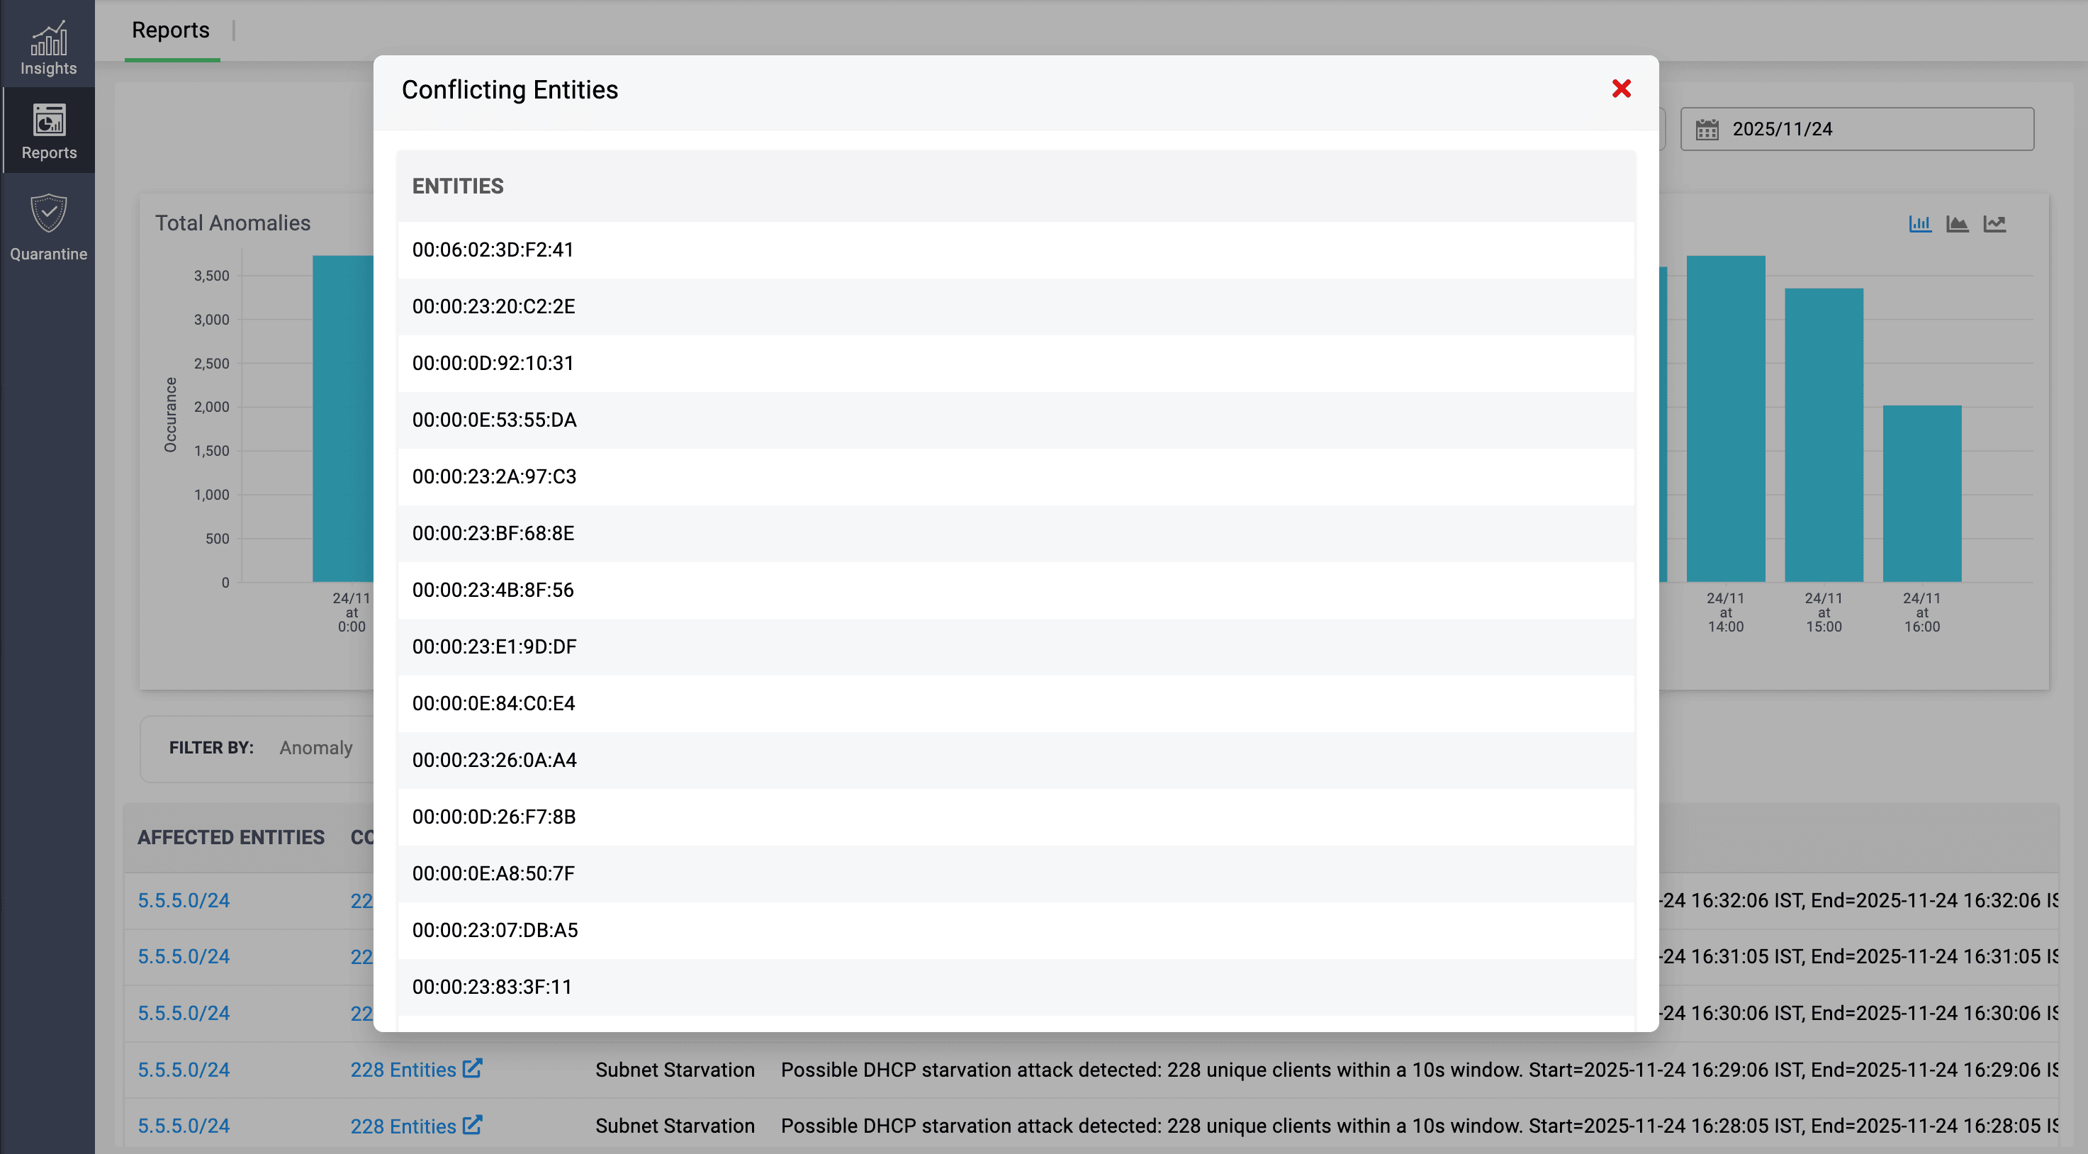Image resolution: width=2088 pixels, height=1154 pixels.
Task: Select the bar chart view icon
Action: (1920, 224)
